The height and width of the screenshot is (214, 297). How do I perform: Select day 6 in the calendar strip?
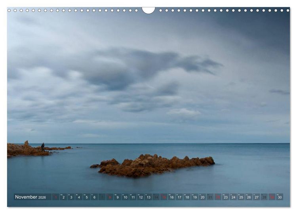(94, 197)
